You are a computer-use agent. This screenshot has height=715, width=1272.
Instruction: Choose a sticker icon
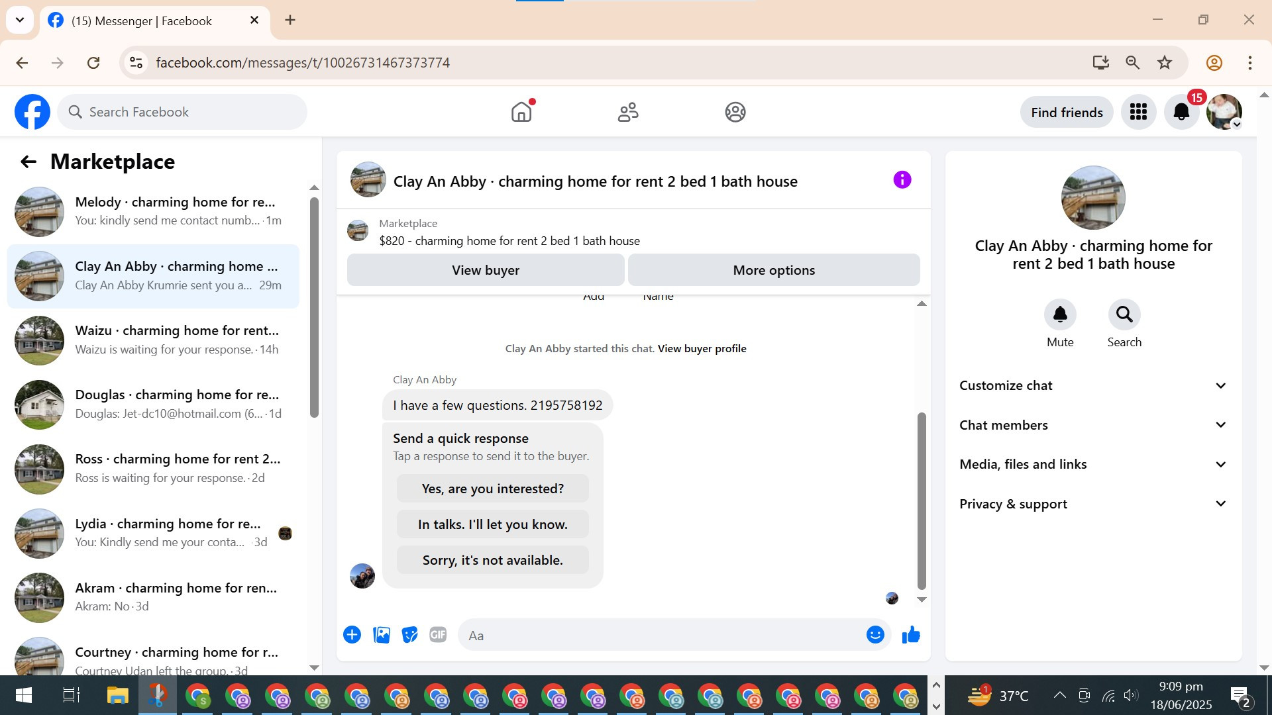point(410,635)
